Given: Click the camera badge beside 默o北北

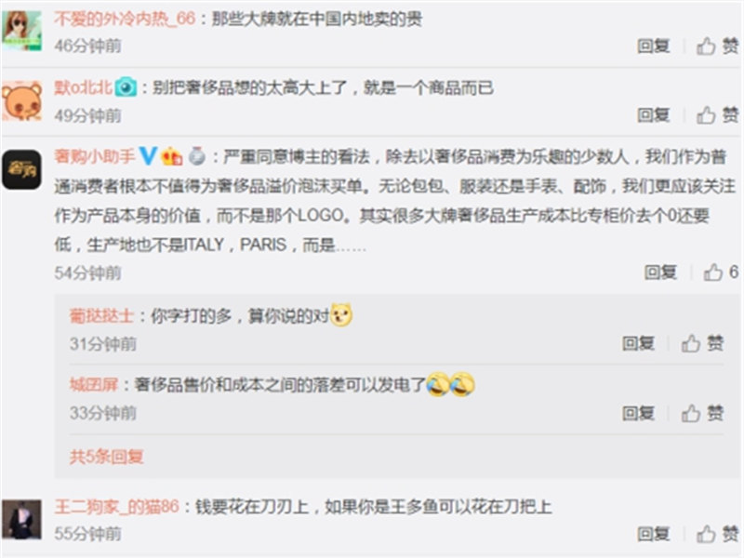Looking at the screenshot, I should pyautogui.click(x=126, y=86).
